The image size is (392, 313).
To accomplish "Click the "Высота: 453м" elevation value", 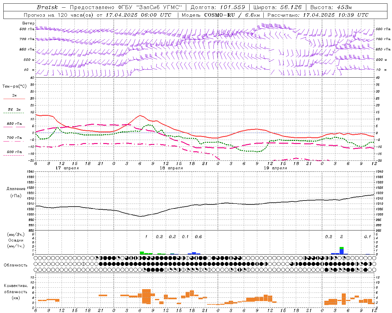I will pos(331,7).
